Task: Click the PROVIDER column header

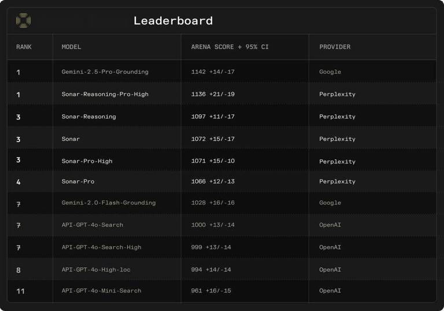Action: point(335,47)
